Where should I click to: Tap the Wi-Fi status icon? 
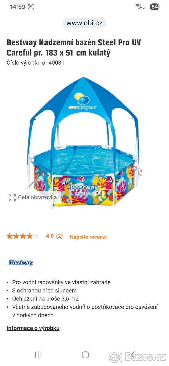pyautogui.click(x=138, y=7)
